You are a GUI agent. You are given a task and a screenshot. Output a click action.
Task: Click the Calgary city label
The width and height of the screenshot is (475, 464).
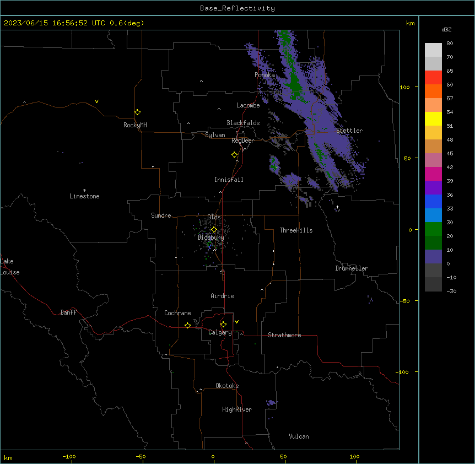click(x=220, y=332)
